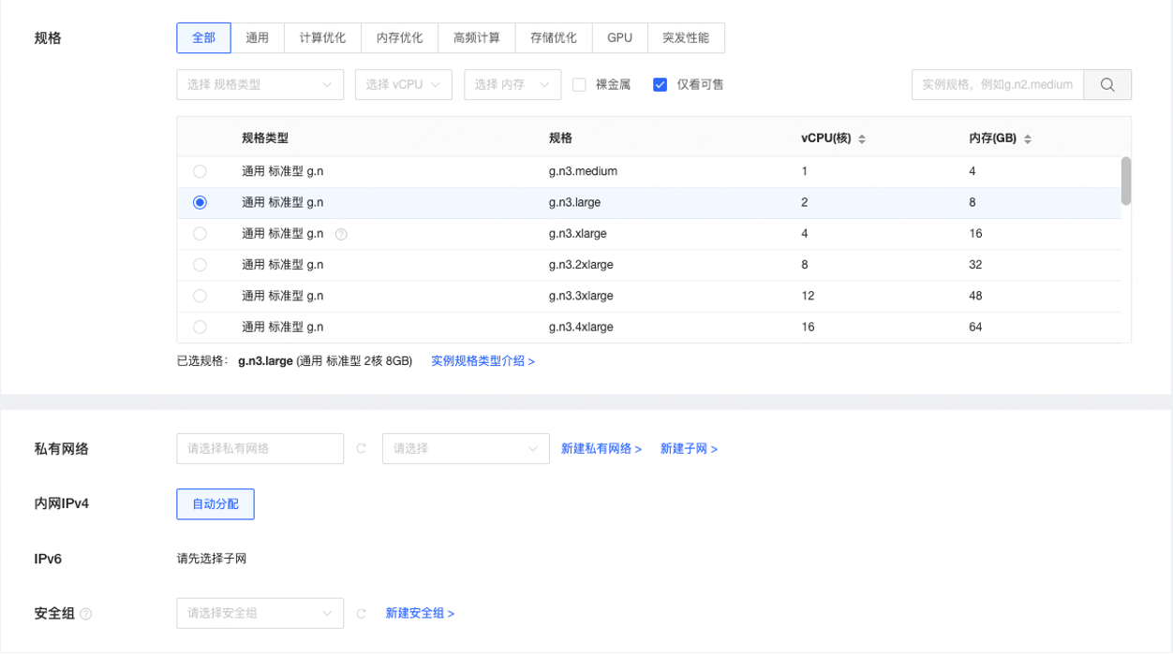The image size is (1173, 655).
Task: Select the g.n3.medium radio button
Action: click(200, 171)
